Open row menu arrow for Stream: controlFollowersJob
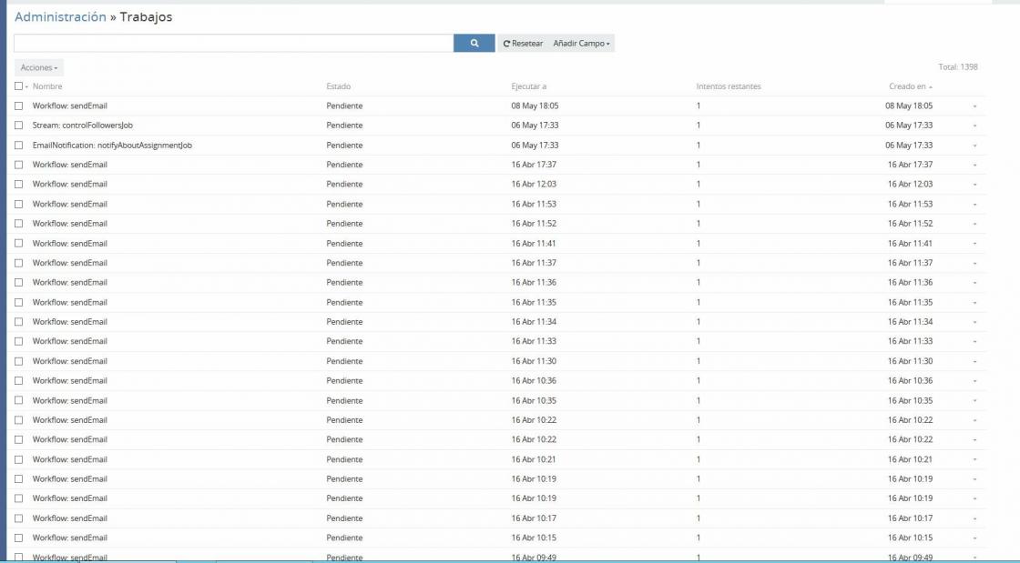Image resolution: width=1020 pixels, height=563 pixels. pyautogui.click(x=974, y=126)
